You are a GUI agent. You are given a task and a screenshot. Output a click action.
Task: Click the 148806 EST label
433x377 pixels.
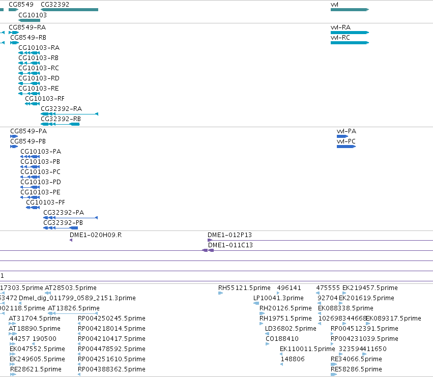(x=293, y=359)
